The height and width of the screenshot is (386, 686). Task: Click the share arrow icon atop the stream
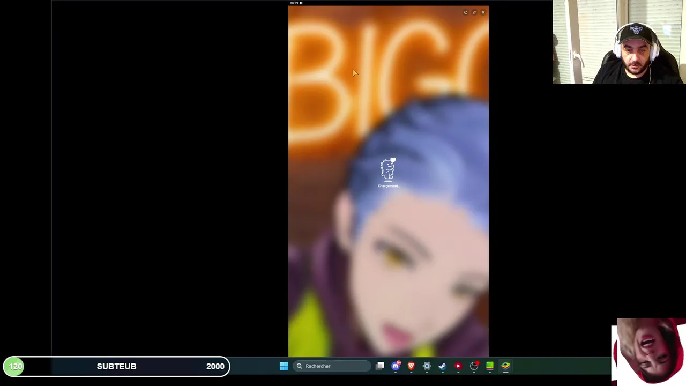(466, 12)
